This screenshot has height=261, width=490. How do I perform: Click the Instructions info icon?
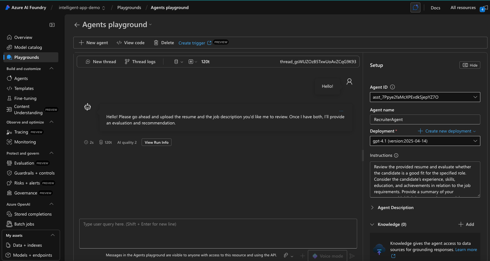pos(396,155)
